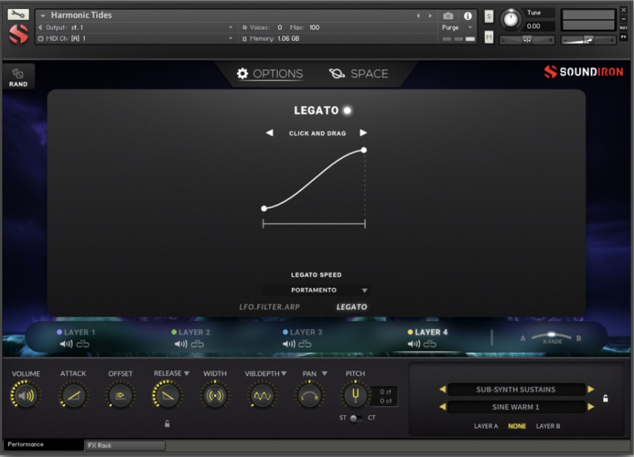Expand the Purge dropdown menu

(x=470, y=28)
